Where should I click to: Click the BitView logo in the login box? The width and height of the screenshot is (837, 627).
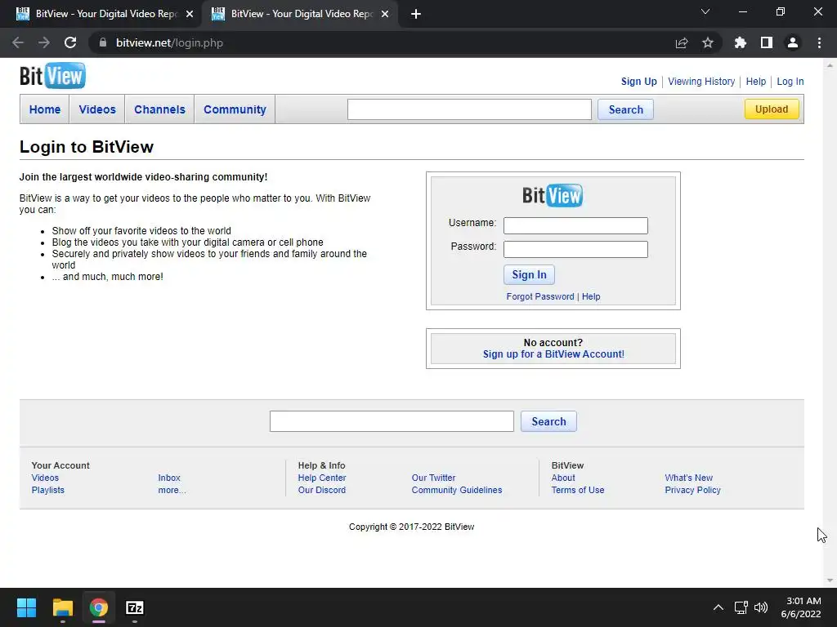pyautogui.click(x=553, y=195)
